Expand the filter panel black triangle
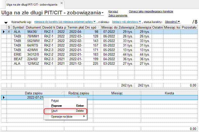199x132 pixels. pyautogui.click(x=6, y=23)
